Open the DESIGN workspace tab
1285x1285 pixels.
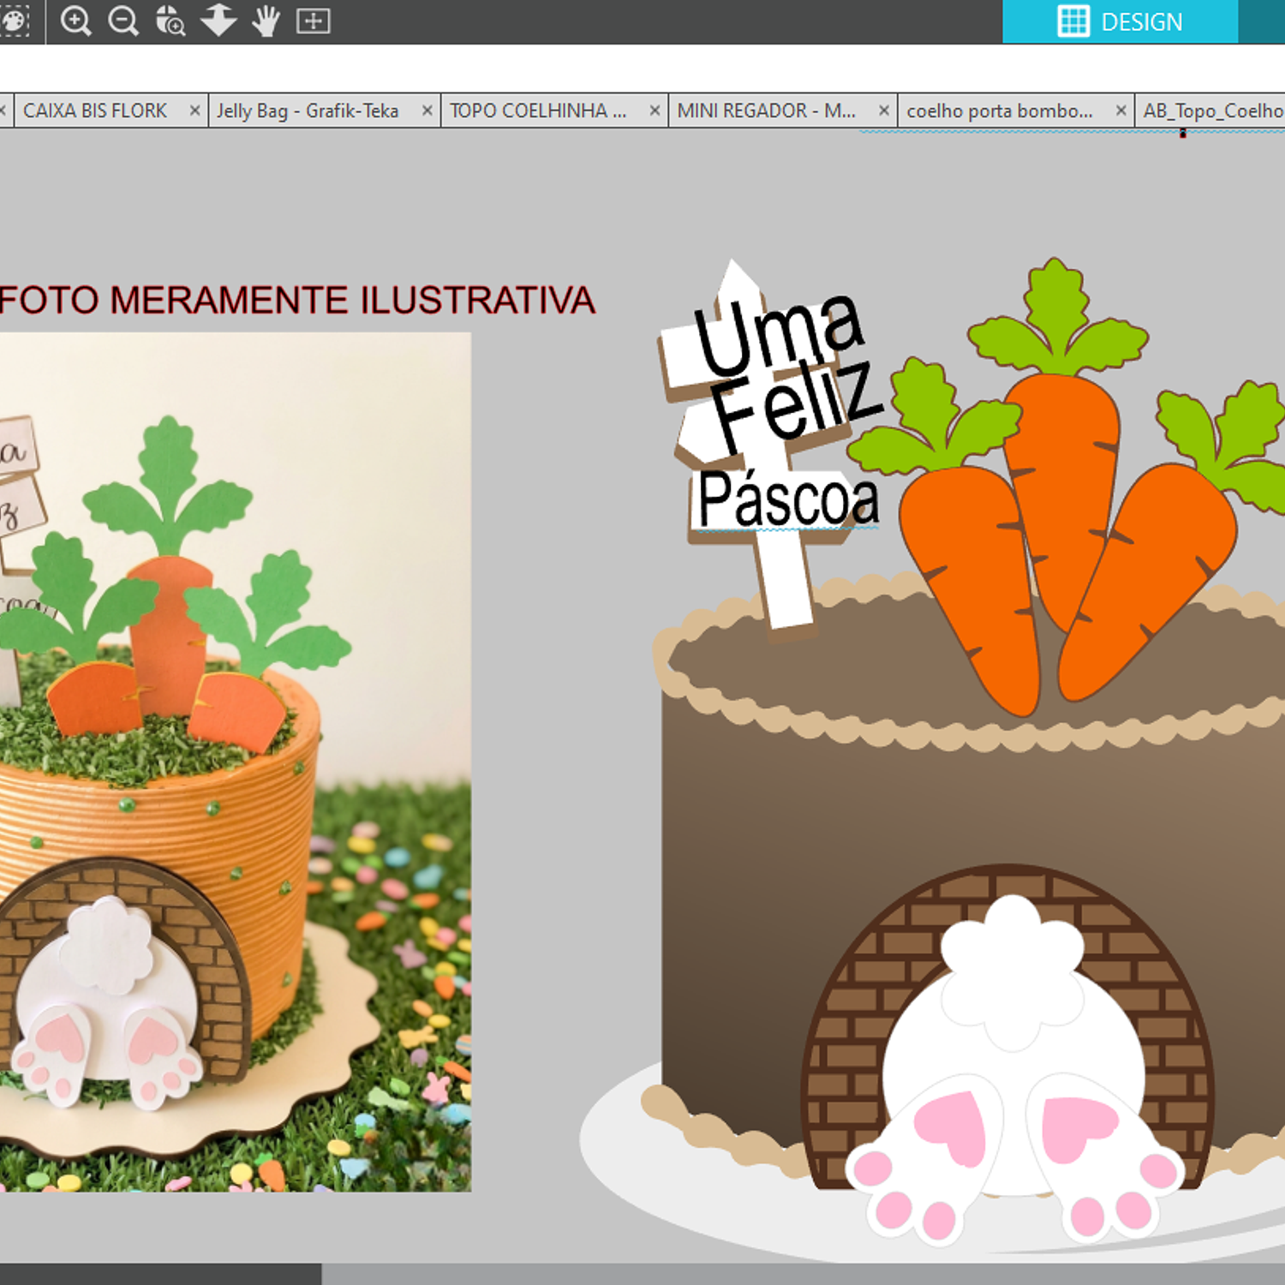1120,21
